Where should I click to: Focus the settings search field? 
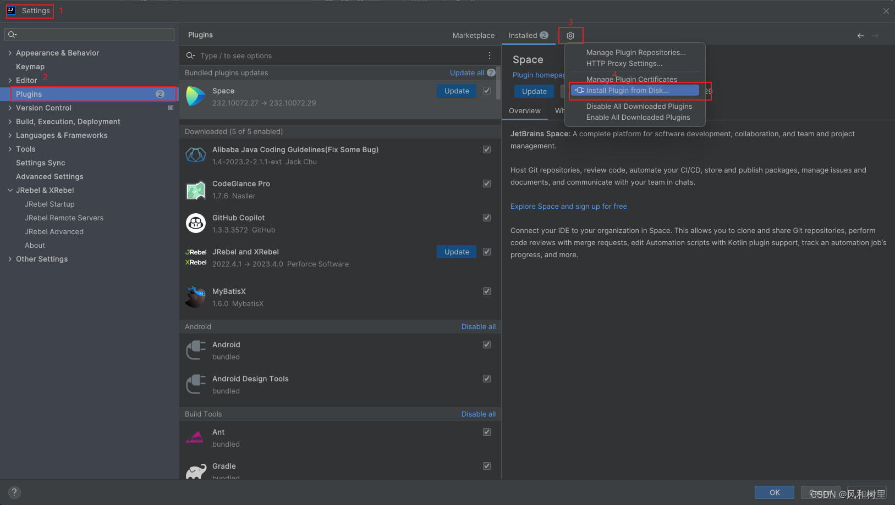(x=90, y=35)
